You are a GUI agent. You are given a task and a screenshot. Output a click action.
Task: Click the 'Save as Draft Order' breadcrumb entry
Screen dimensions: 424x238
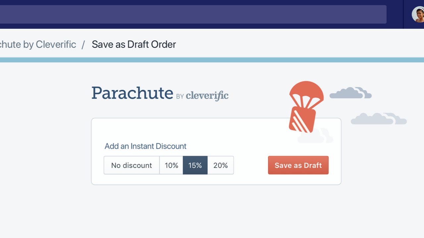click(134, 44)
